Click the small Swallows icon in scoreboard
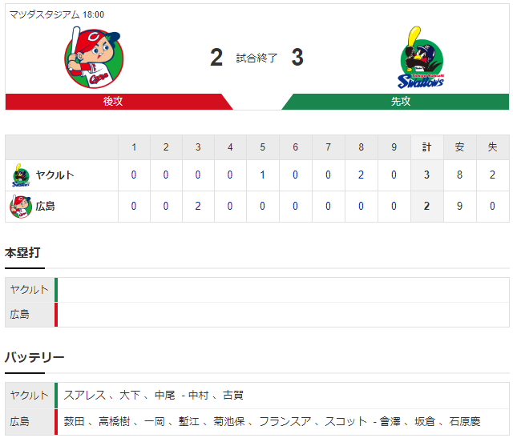This screenshot has height=442, width=513. pos(21,175)
